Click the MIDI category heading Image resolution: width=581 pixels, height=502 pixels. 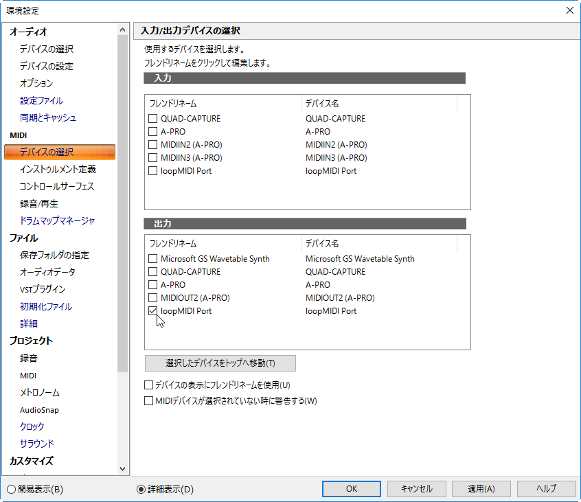pyautogui.click(x=19, y=135)
